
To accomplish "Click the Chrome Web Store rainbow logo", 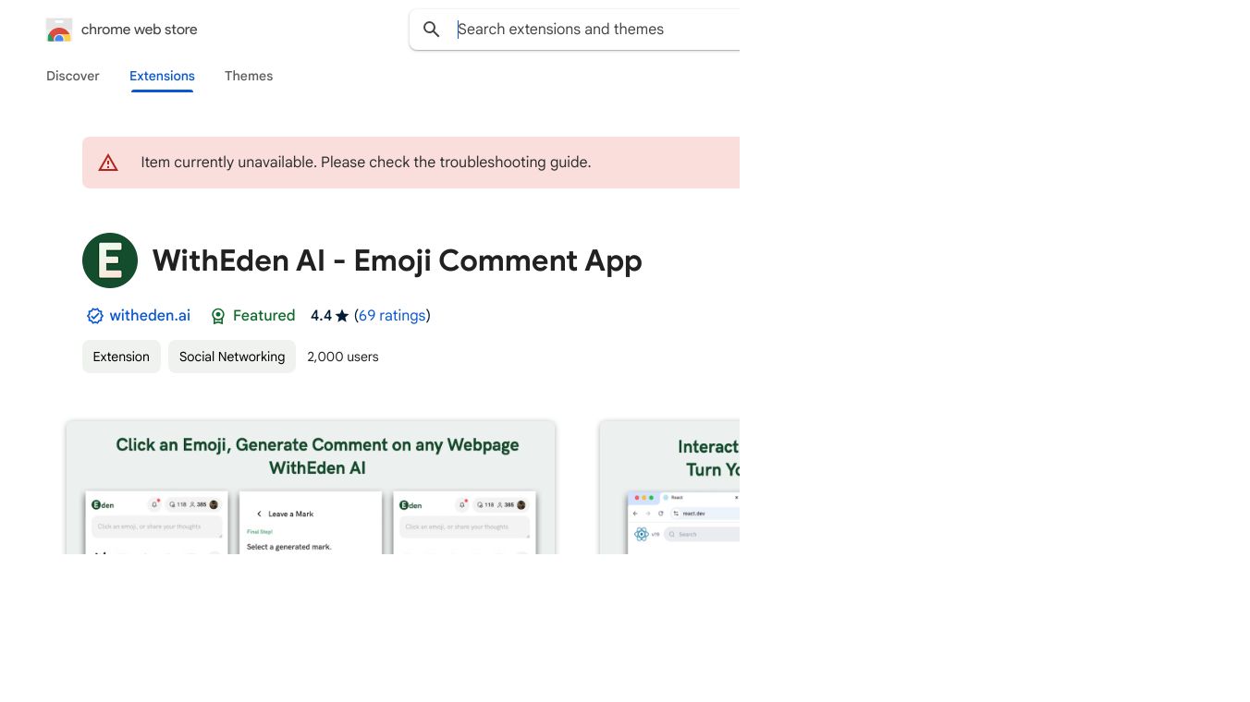I will [59, 30].
